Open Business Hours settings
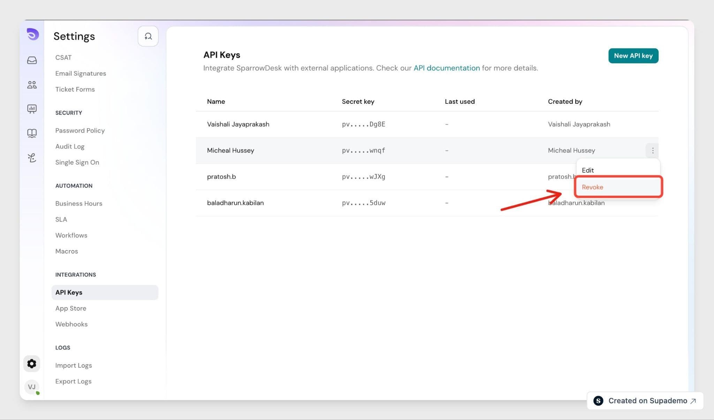The height and width of the screenshot is (420, 714). point(79,203)
